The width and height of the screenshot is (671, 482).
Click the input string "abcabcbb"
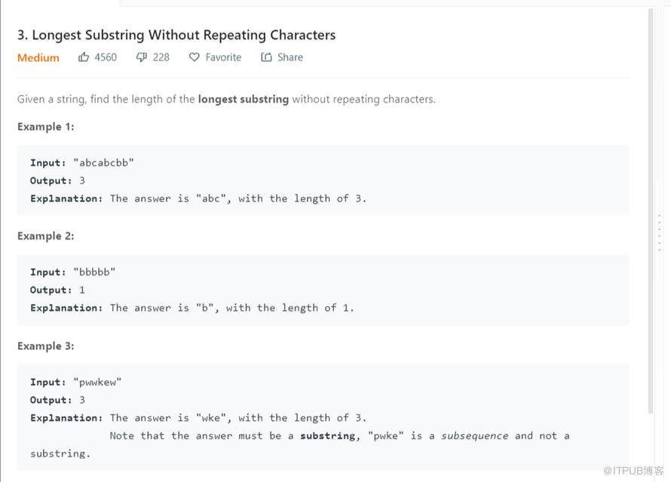103,163
